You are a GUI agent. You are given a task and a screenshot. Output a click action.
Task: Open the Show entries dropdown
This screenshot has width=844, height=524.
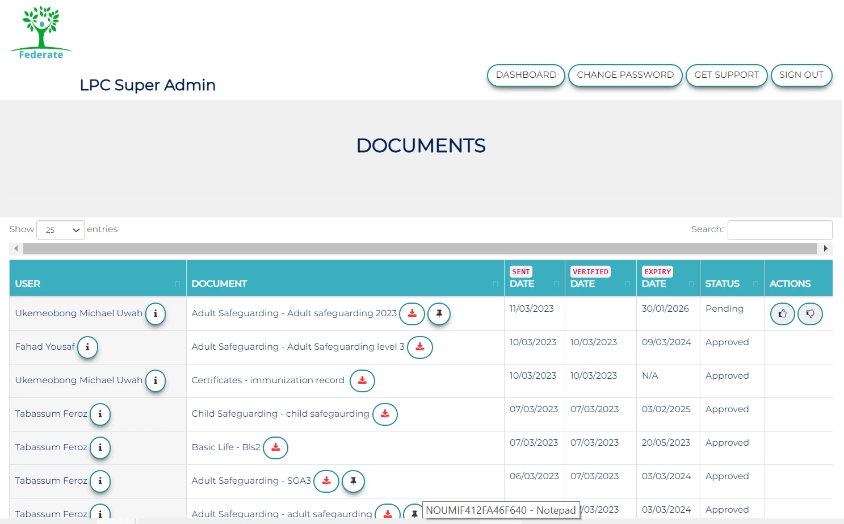click(60, 229)
